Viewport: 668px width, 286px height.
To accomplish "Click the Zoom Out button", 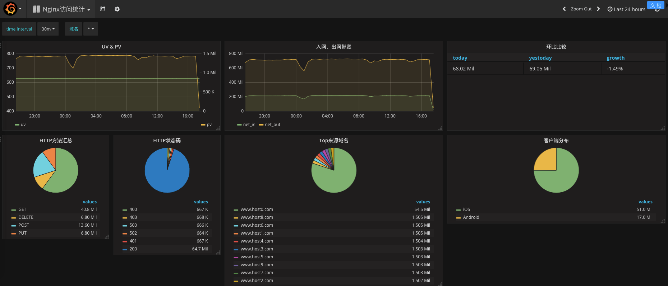I will coord(581,9).
